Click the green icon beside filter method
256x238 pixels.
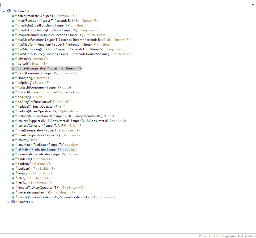pyautogui.click(x=13, y=16)
